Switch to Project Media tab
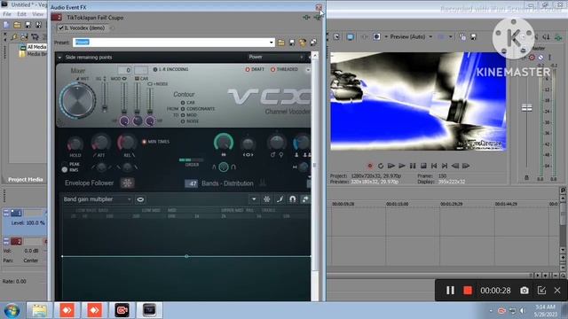 (26, 179)
